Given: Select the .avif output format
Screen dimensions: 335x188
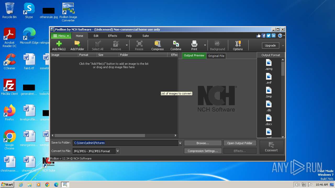Looking at the screenshot, I should 269,78.
